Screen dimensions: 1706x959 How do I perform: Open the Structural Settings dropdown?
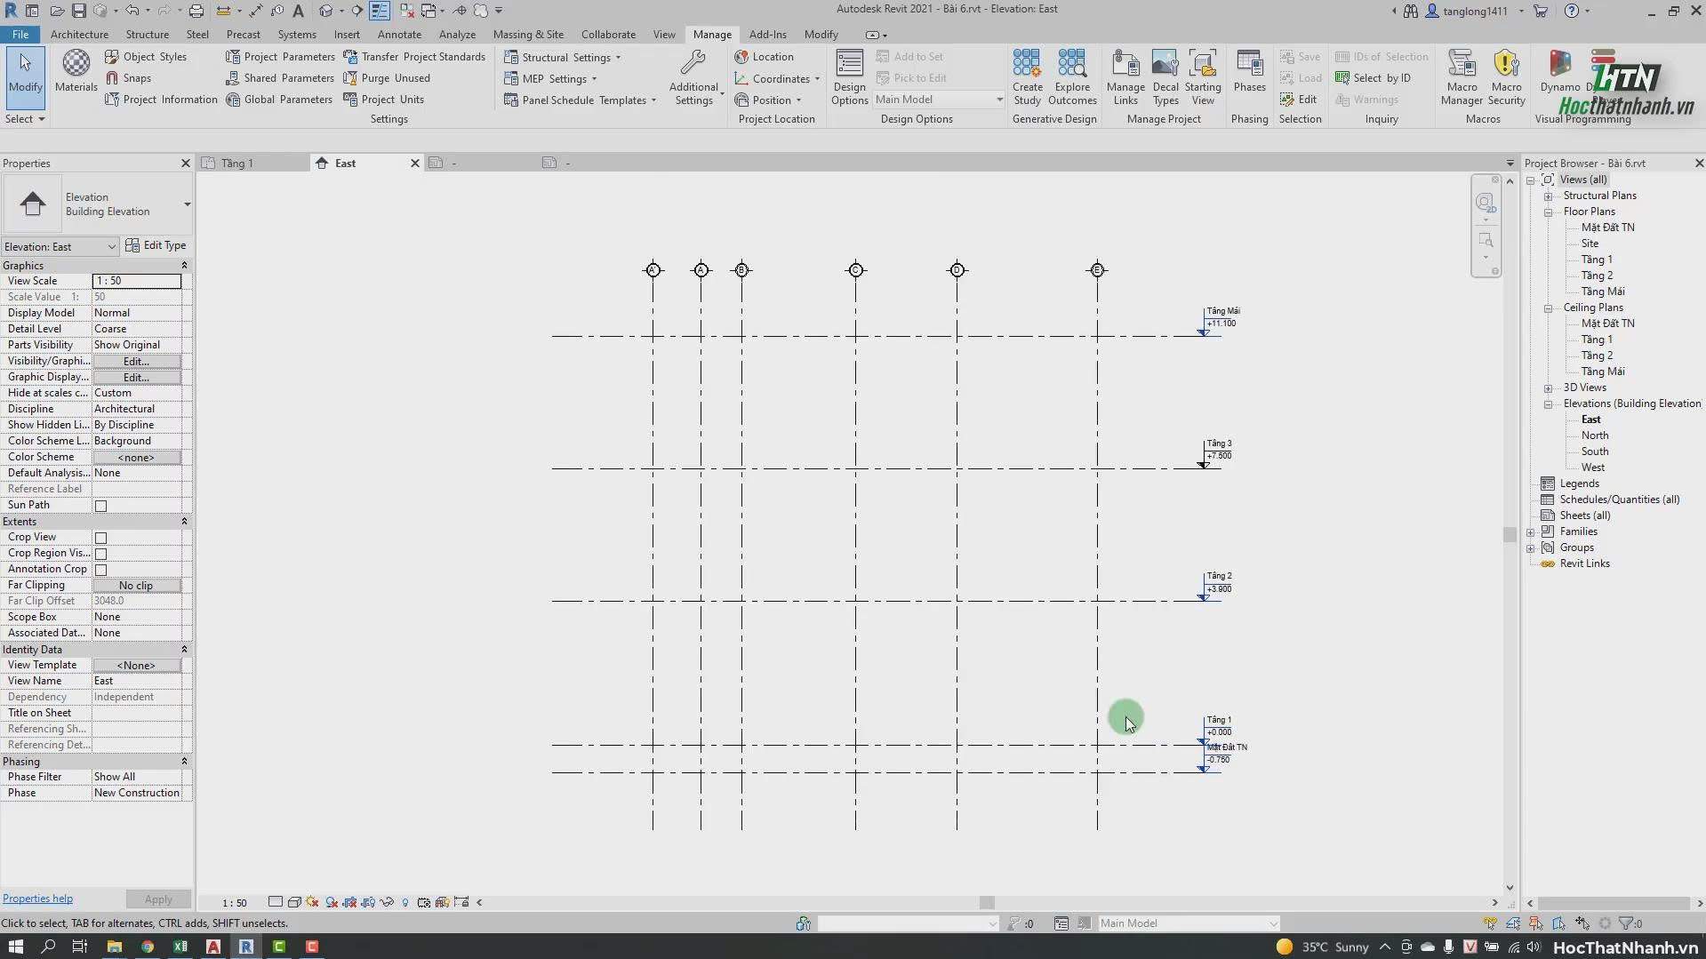coord(563,58)
